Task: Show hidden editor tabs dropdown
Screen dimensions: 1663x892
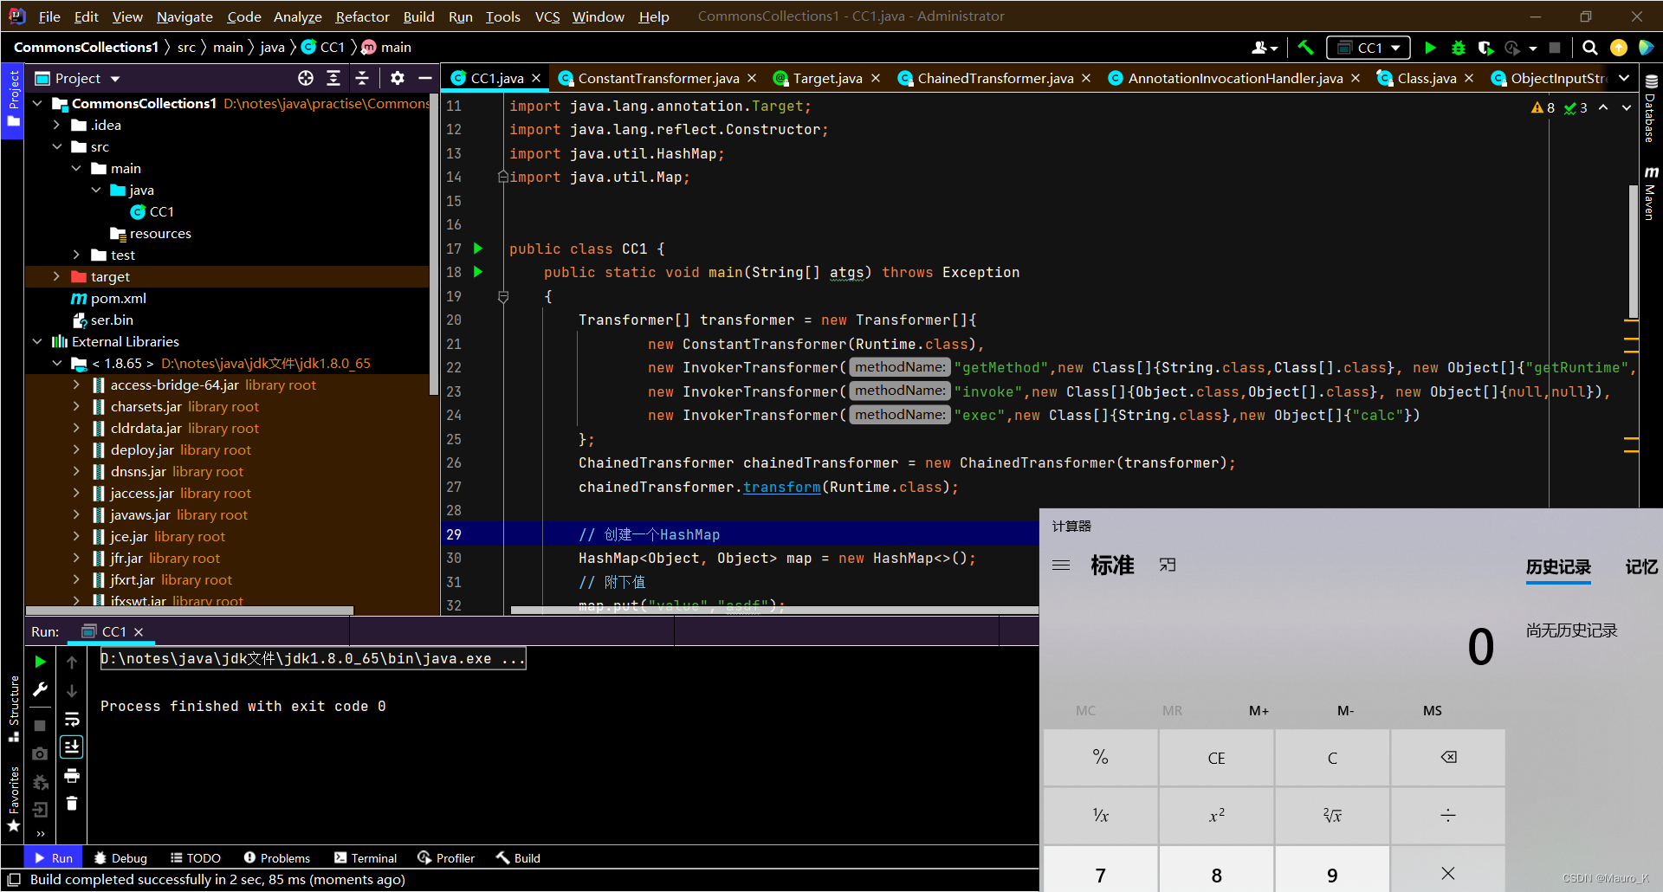Action: click(x=1624, y=78)
